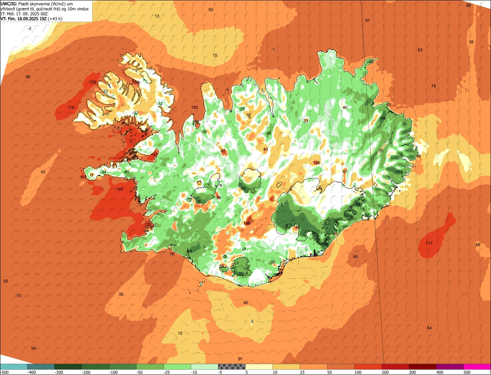This screenshot has width=491, height=375.
Task: Click the '78' value in the northeastern sea
Action: click(433, 86)
